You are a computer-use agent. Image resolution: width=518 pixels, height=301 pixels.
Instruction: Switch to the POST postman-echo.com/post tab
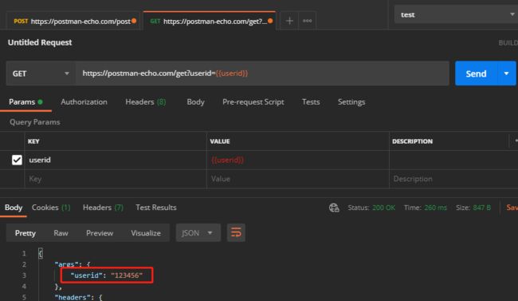click(x=73, y=22)
